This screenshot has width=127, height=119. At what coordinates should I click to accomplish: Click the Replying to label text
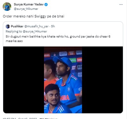[14, 31]
